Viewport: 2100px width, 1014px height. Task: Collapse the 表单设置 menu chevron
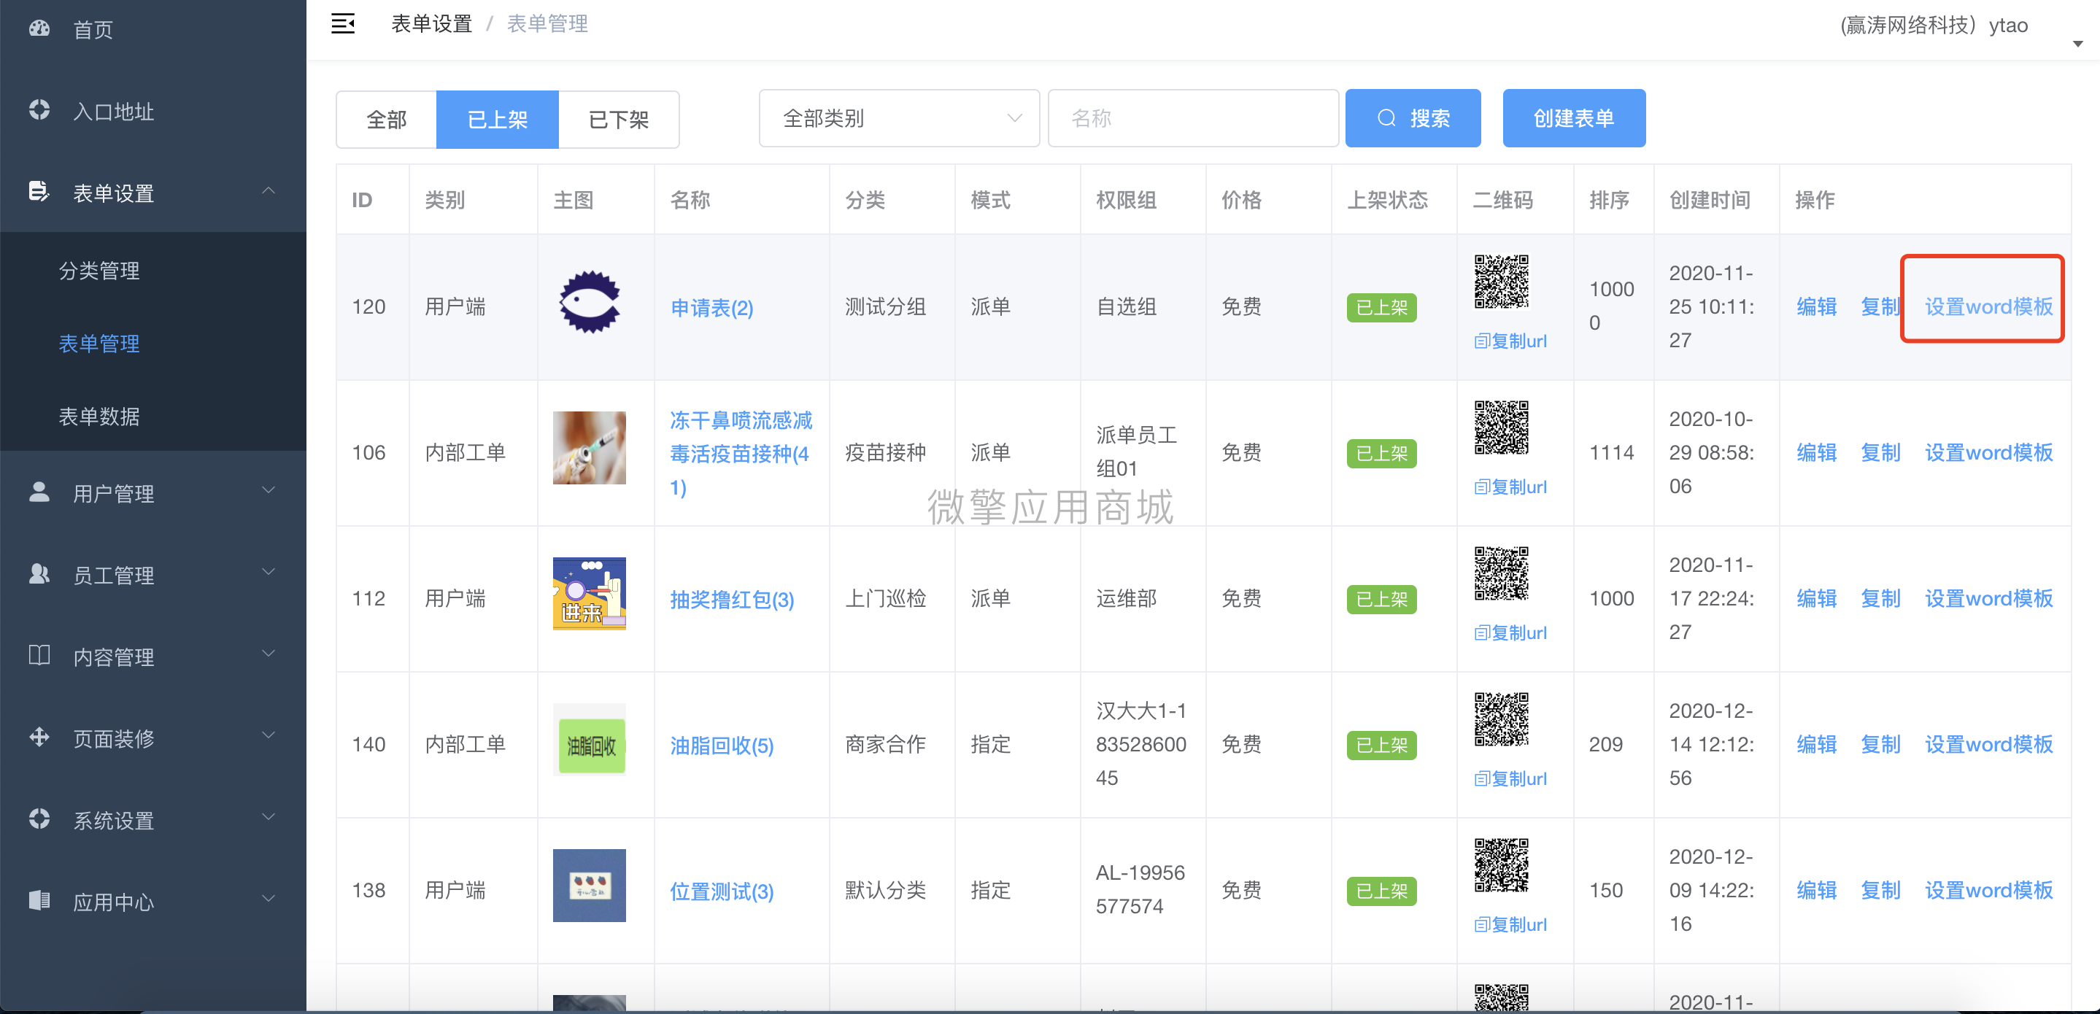(x=269, y=190)
